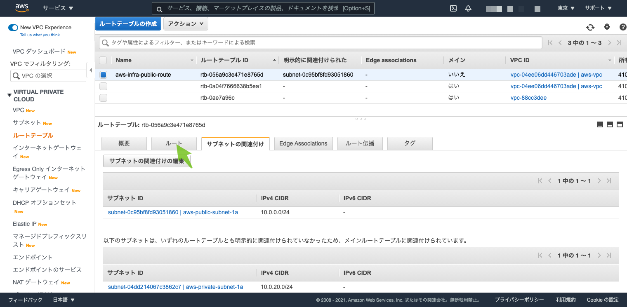The width and height of the screenshot is (627, 307).
Task: Go to last page of route tables
Action: point(619,43)
